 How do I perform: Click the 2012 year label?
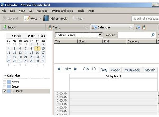point(32,36)
